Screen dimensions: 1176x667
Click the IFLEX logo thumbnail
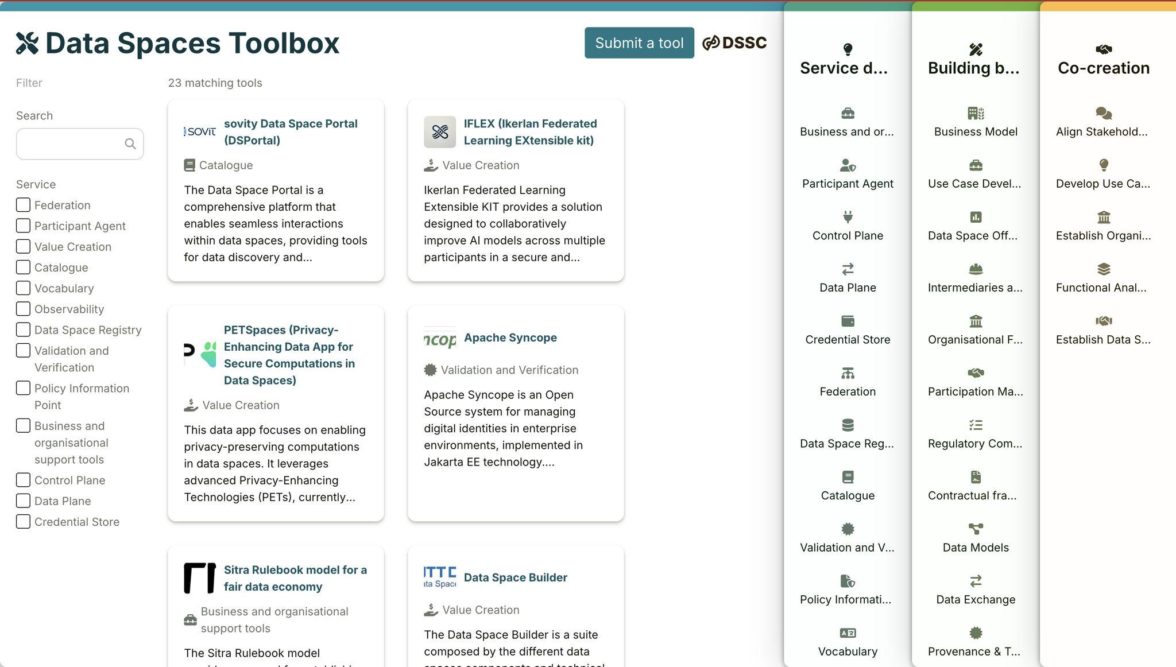tap(440, 132)
